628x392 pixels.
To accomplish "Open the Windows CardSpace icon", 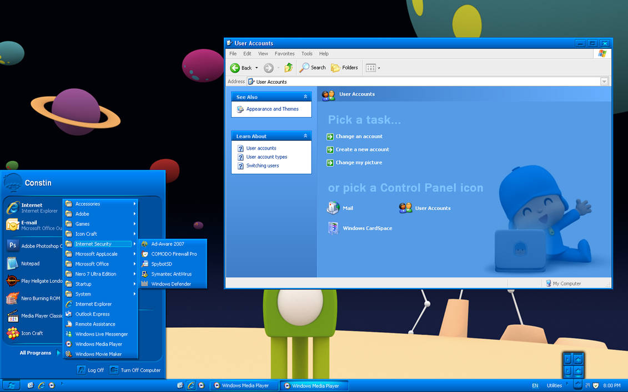I will pyautogui.click(x=333, y=228).
